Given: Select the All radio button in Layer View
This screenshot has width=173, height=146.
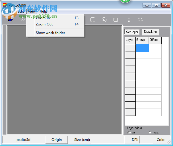Looking at the screenshot, I should [129, 133].
